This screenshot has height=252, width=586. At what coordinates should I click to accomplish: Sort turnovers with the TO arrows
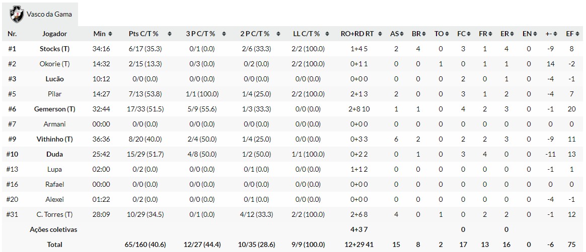pyautogui.click(x=446, y=34)
